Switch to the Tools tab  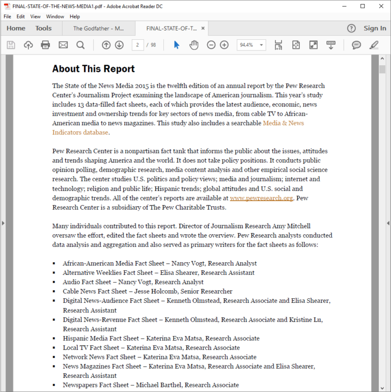pyautogui.click(x=43, y=28)
